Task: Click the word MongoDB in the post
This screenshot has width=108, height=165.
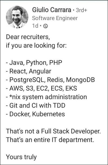Action: 80,80
